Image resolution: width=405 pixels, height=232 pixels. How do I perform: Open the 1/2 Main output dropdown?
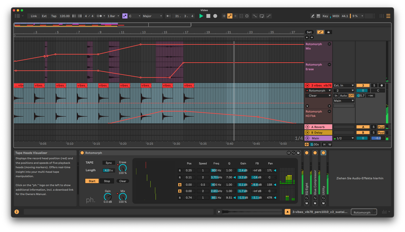click(344, 138)
